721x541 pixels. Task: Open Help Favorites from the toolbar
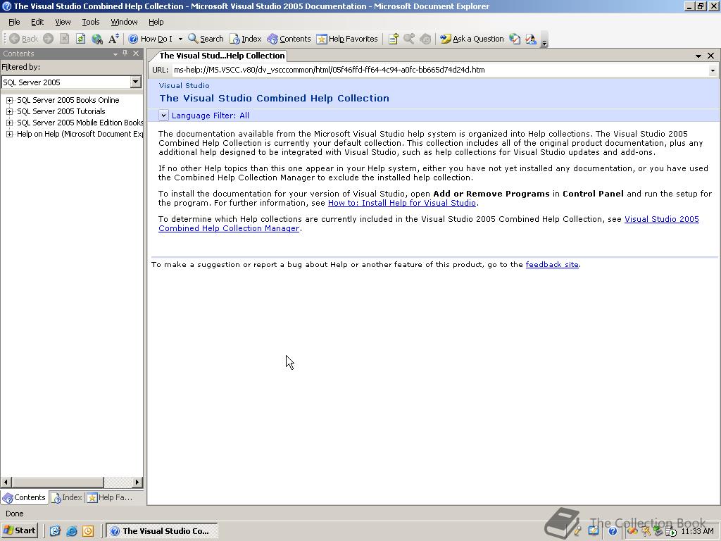click(347, 39)
